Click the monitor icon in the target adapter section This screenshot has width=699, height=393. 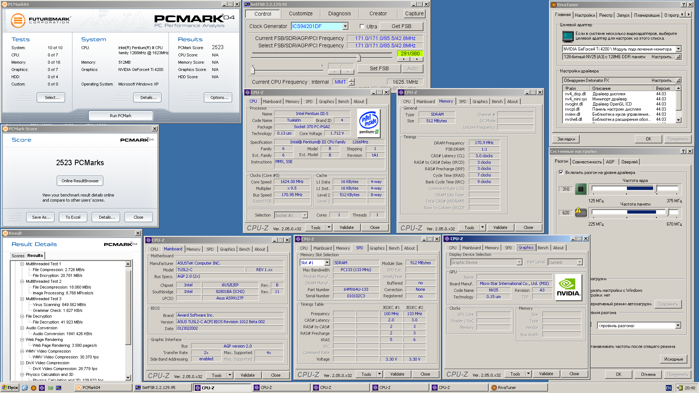[x=568, y=36]
